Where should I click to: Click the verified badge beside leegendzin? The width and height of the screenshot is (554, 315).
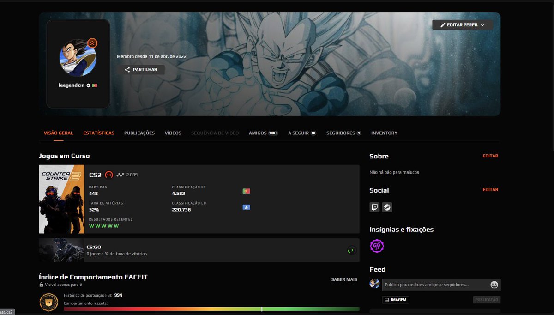(88, 85)
